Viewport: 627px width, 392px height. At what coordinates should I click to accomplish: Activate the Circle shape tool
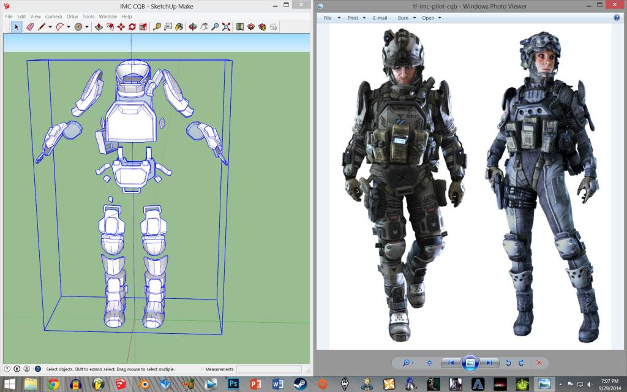point(78,27)
